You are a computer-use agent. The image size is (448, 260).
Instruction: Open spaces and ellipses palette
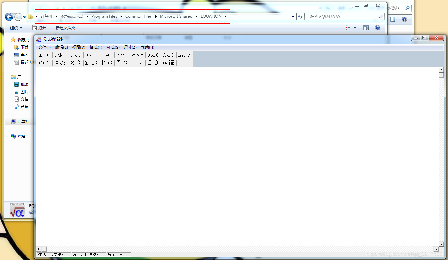click(x=60, y=55)
